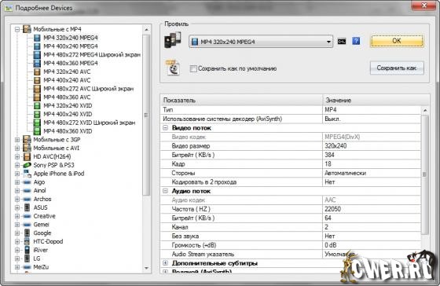Select MP4 480x272 XVID Широкий экран item
The height and width of the screenshot is (286, 440).
coord(90,123)
